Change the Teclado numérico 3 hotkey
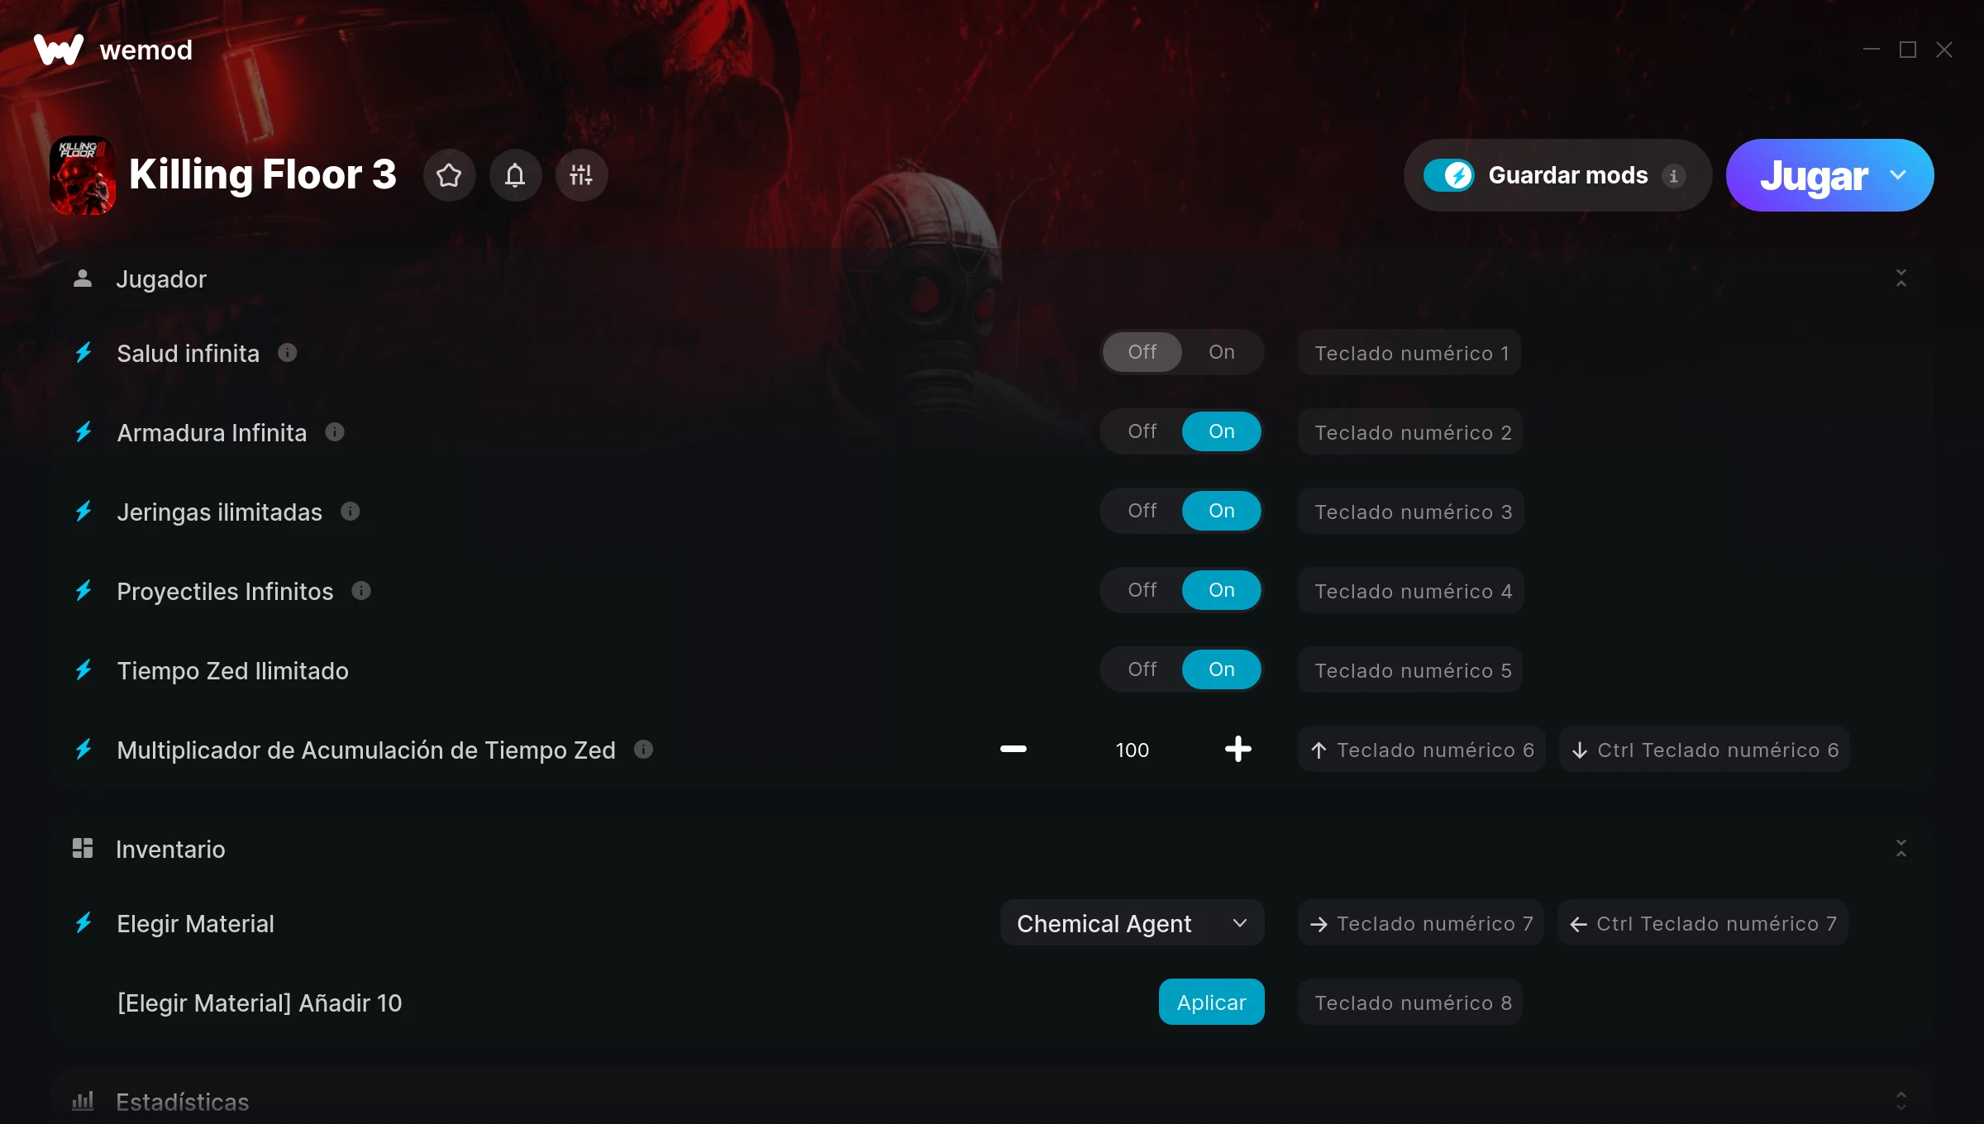Screen dimensions: 1984x1124 (x=1410, y=512)
